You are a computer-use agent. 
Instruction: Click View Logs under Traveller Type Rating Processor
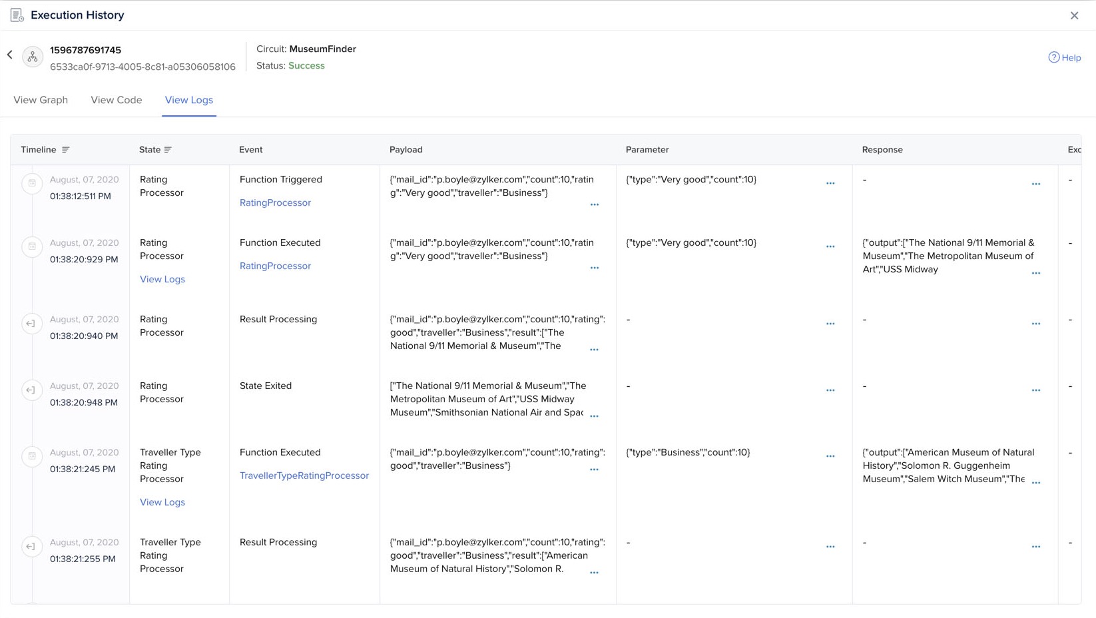[x=162, y=502]
